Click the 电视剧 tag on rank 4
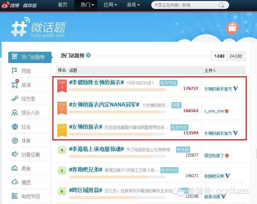Image resolution: width=257 pixels, height=204 pixels. click(x=183, y=150)
